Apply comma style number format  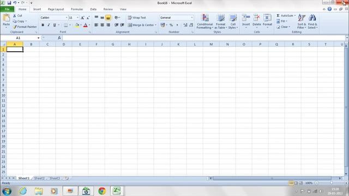click(177, 25)
